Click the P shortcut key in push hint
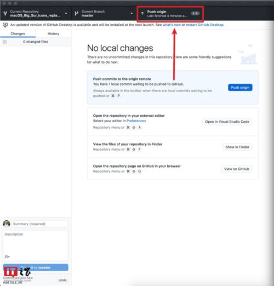Screen dimensions: 274x286 click(118, 96)
